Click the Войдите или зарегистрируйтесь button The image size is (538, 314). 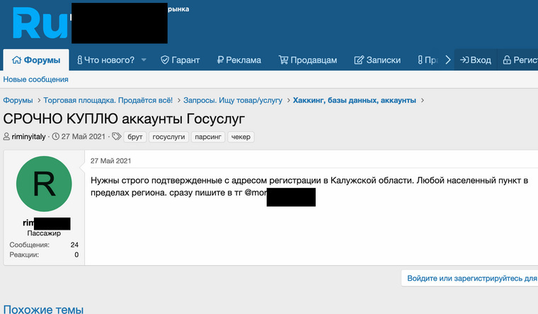[469, 279]
